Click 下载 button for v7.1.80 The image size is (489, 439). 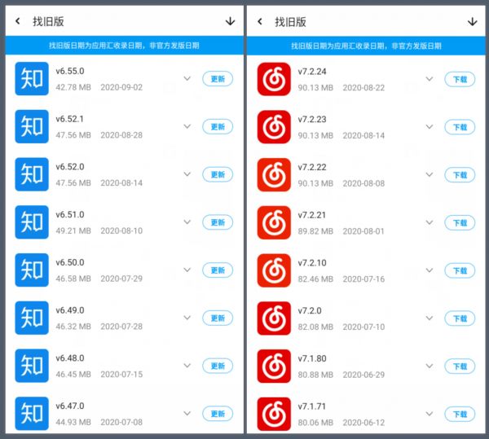click(460, 367)
